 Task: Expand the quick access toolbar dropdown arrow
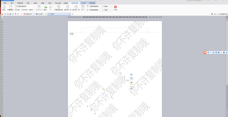pyautogui.click(x=22, y=14)
